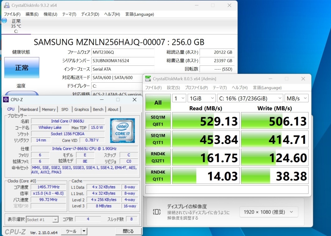Close the CrystalDiskMark window
The height and width of the screenshot is (236, 331).
[x=303, y=79]
